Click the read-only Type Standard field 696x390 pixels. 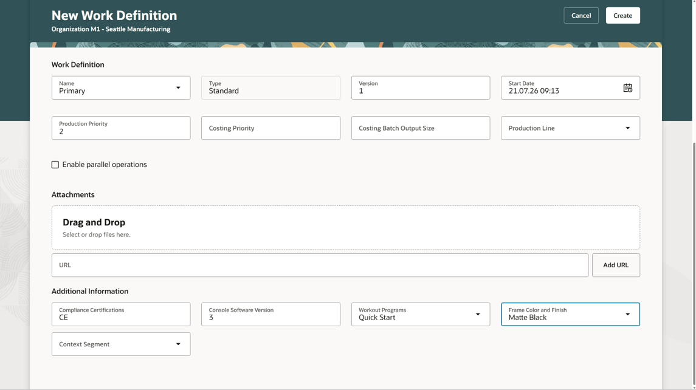pyautogui.click(x=270, y=88)
